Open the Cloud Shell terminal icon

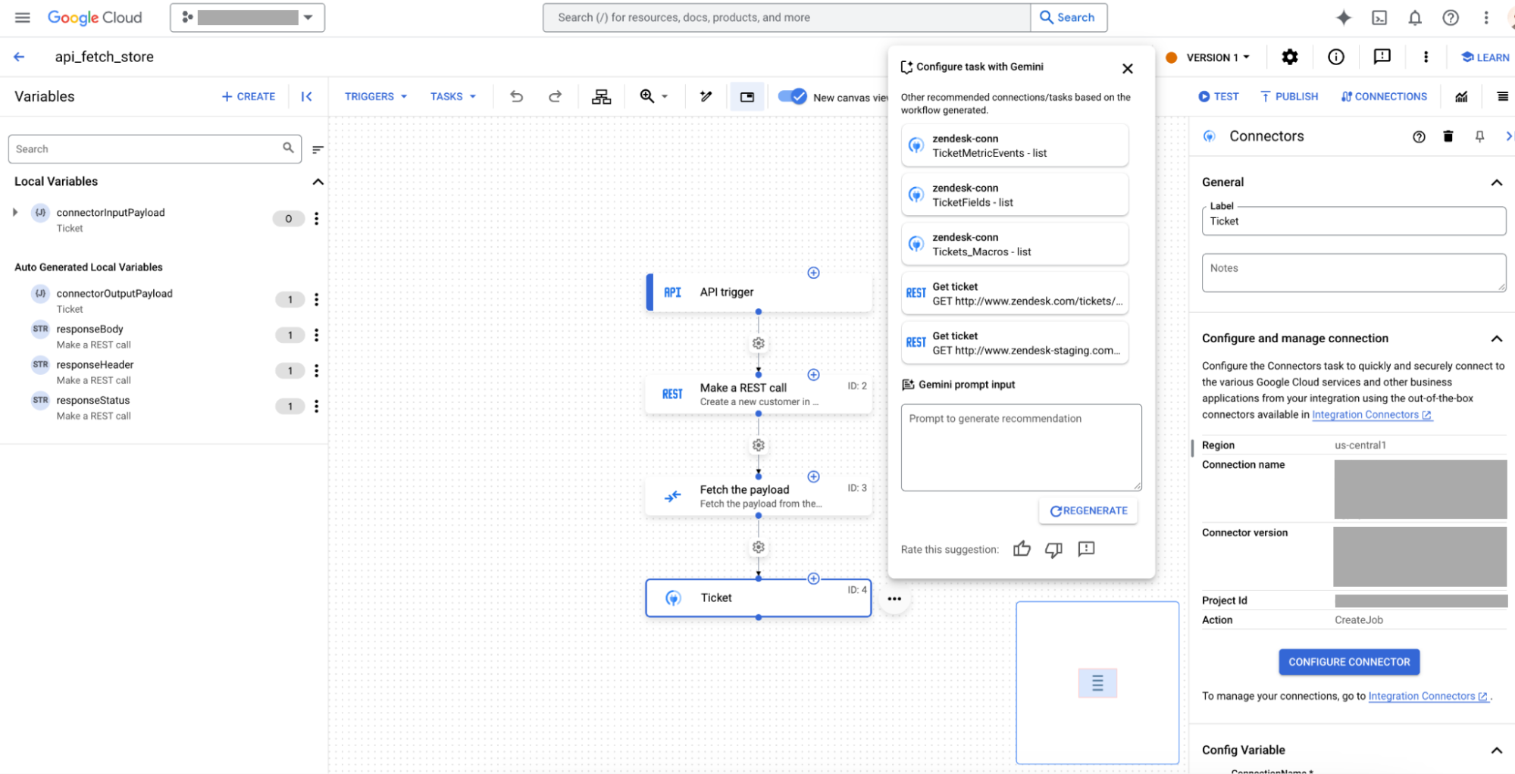(1379, 17)
